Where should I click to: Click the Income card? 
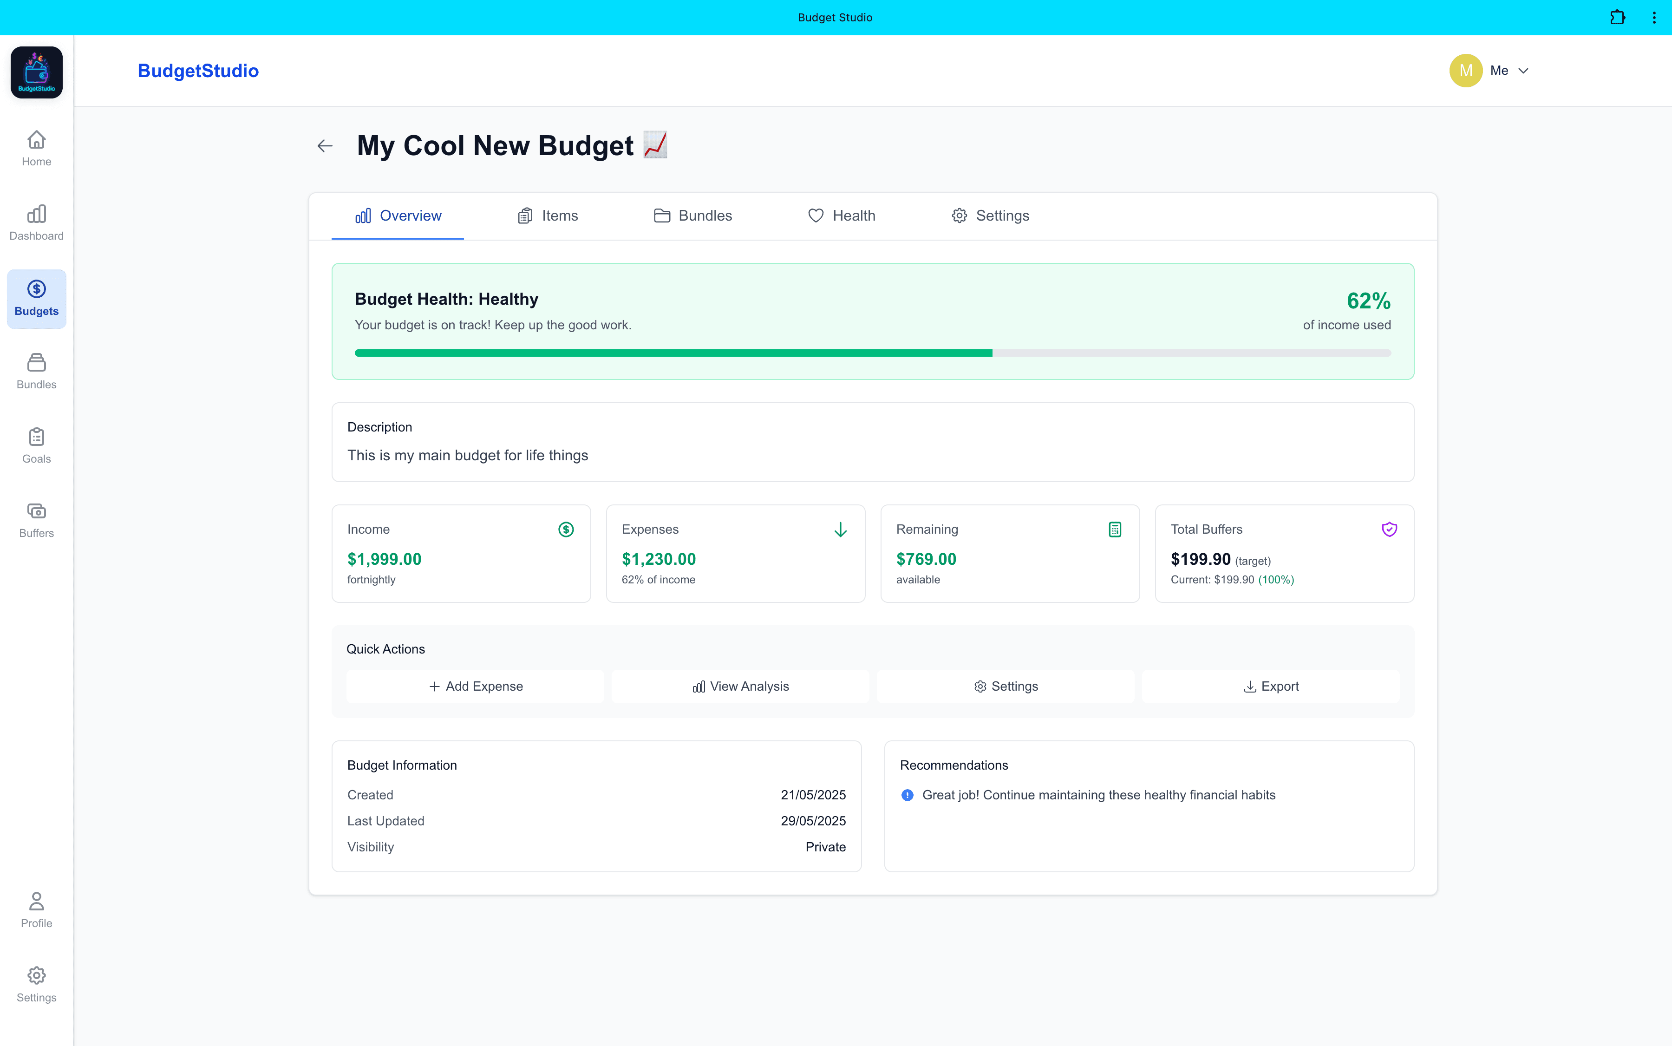point(461,554)
